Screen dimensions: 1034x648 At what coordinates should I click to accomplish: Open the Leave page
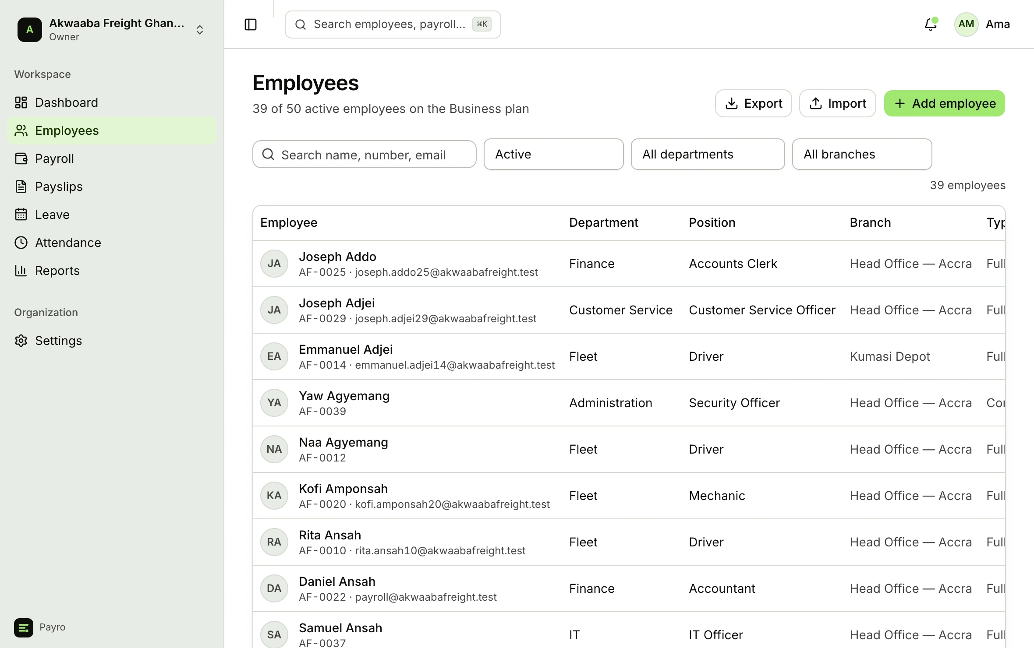(x=112, y=215)
